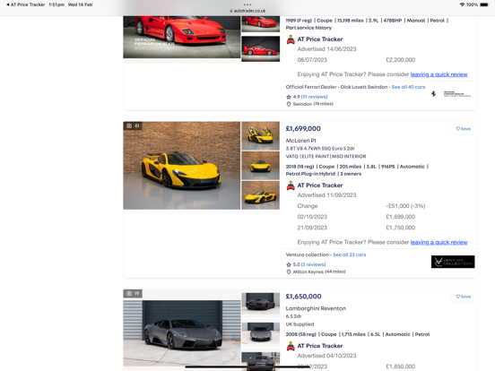Image resolution: width=495 pixels, height=371 pixels.
Task: Open the three-dot multitasking menu
Action: coord(247,4)
